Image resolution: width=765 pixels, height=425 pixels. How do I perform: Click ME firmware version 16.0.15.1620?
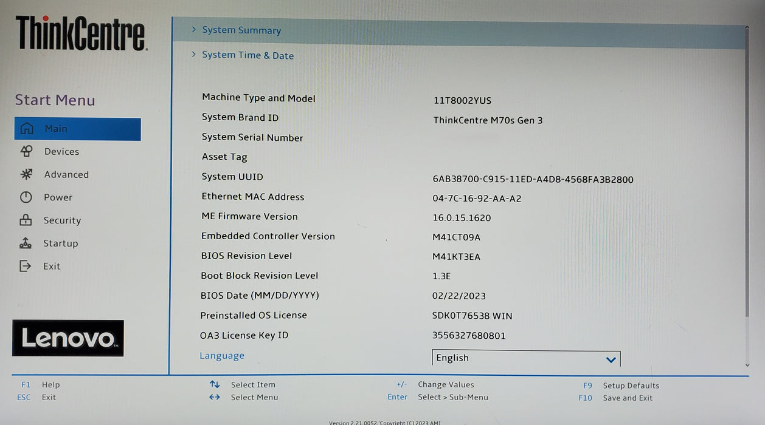click(462, 218)
